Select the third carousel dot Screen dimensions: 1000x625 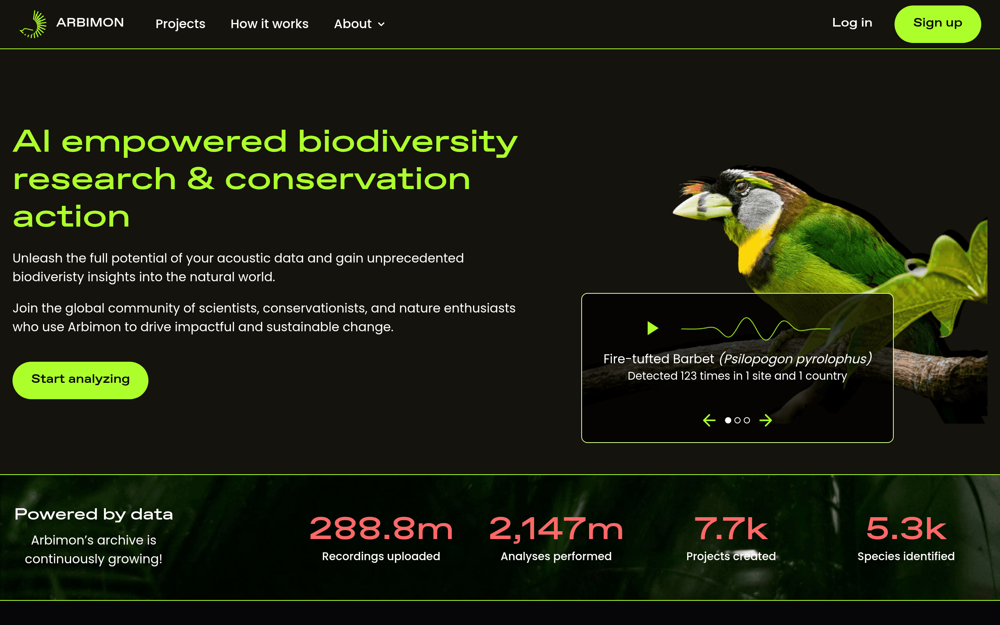click(x=747, y=420)
